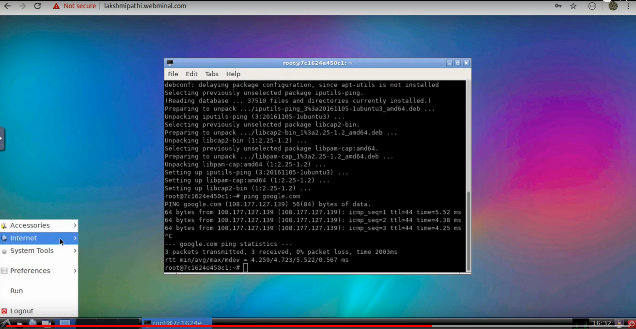Click the 'Reading database' terminal line
This screenshot has height=329, width=636.
click(x=298, y=101)
